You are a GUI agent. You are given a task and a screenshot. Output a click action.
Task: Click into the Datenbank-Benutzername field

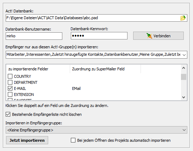coord(34,36)
